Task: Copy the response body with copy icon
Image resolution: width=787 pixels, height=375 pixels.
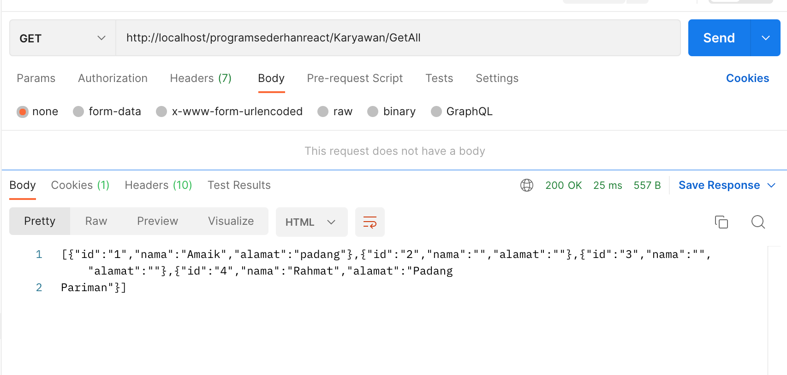Action: pyautogui.click(x=721, y=222)
